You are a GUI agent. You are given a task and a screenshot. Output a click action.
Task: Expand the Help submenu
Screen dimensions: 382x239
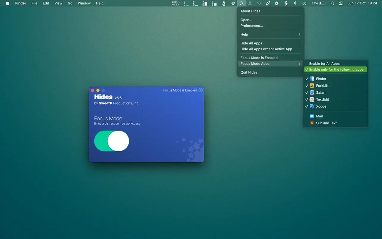[270, 34]
